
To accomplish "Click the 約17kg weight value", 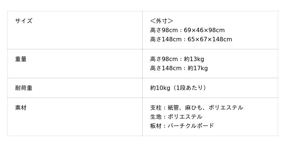I will click(197, 68).
